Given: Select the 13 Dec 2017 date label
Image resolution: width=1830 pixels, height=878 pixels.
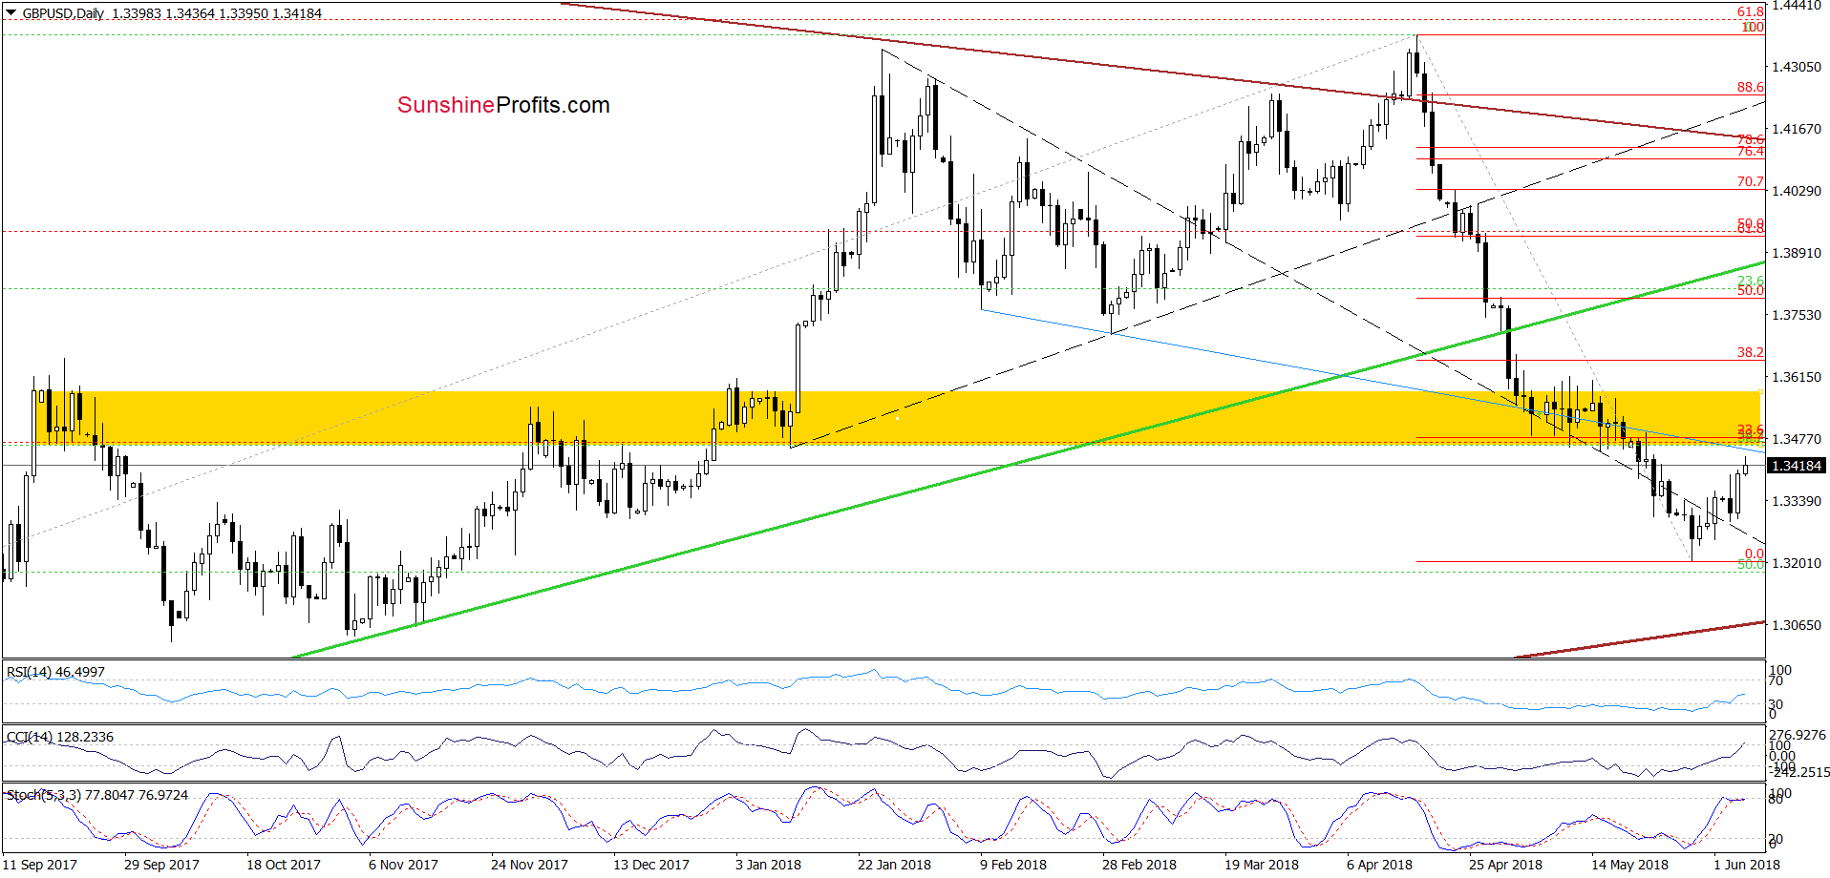Looking at the screenshot, I should pyautogui.click(x=651, y=865).
